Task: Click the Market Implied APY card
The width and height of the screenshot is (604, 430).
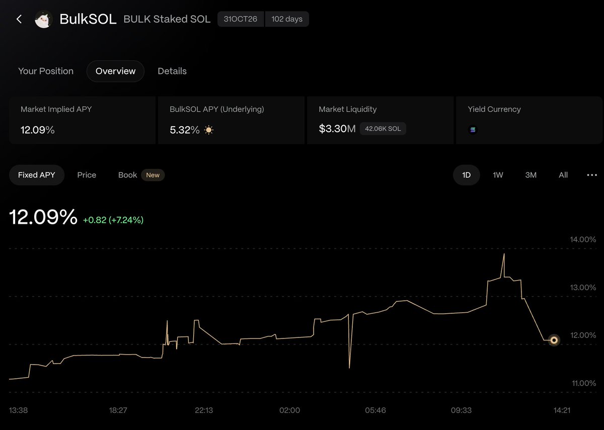Action: pos(82,121)
